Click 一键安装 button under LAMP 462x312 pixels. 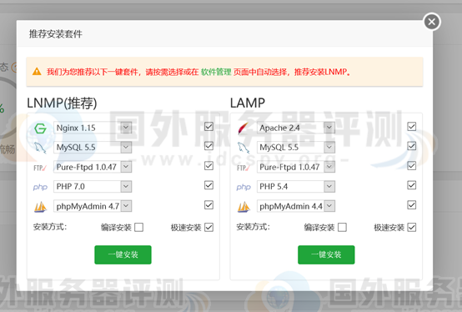click(x=326, y=254)
